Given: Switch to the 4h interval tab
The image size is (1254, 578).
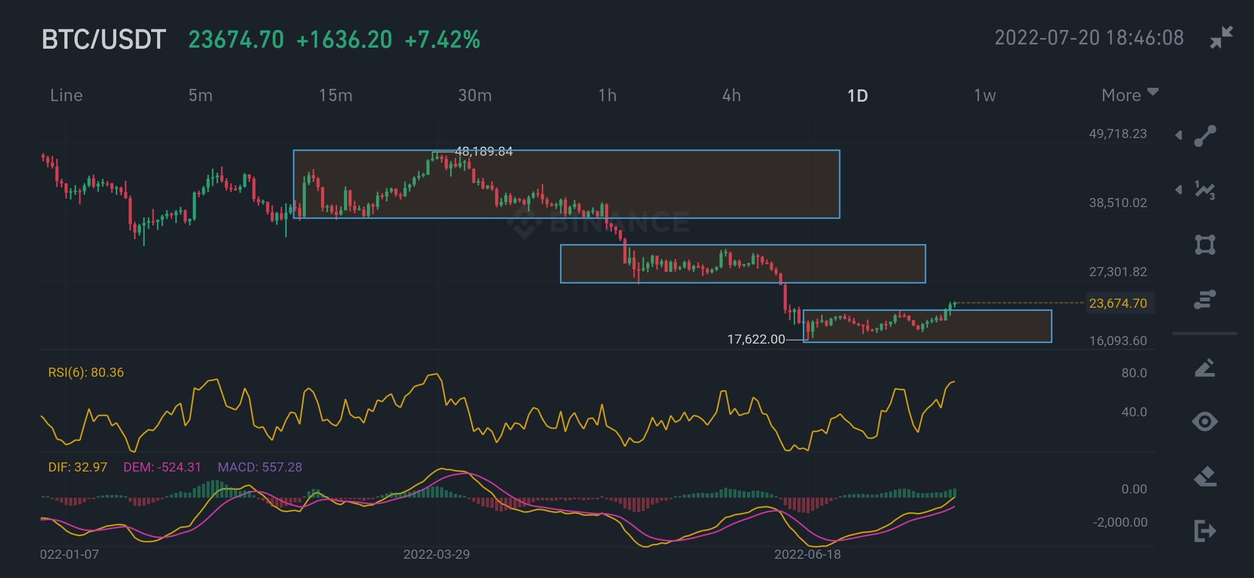Looking at the screenshot, I should 731,95.
